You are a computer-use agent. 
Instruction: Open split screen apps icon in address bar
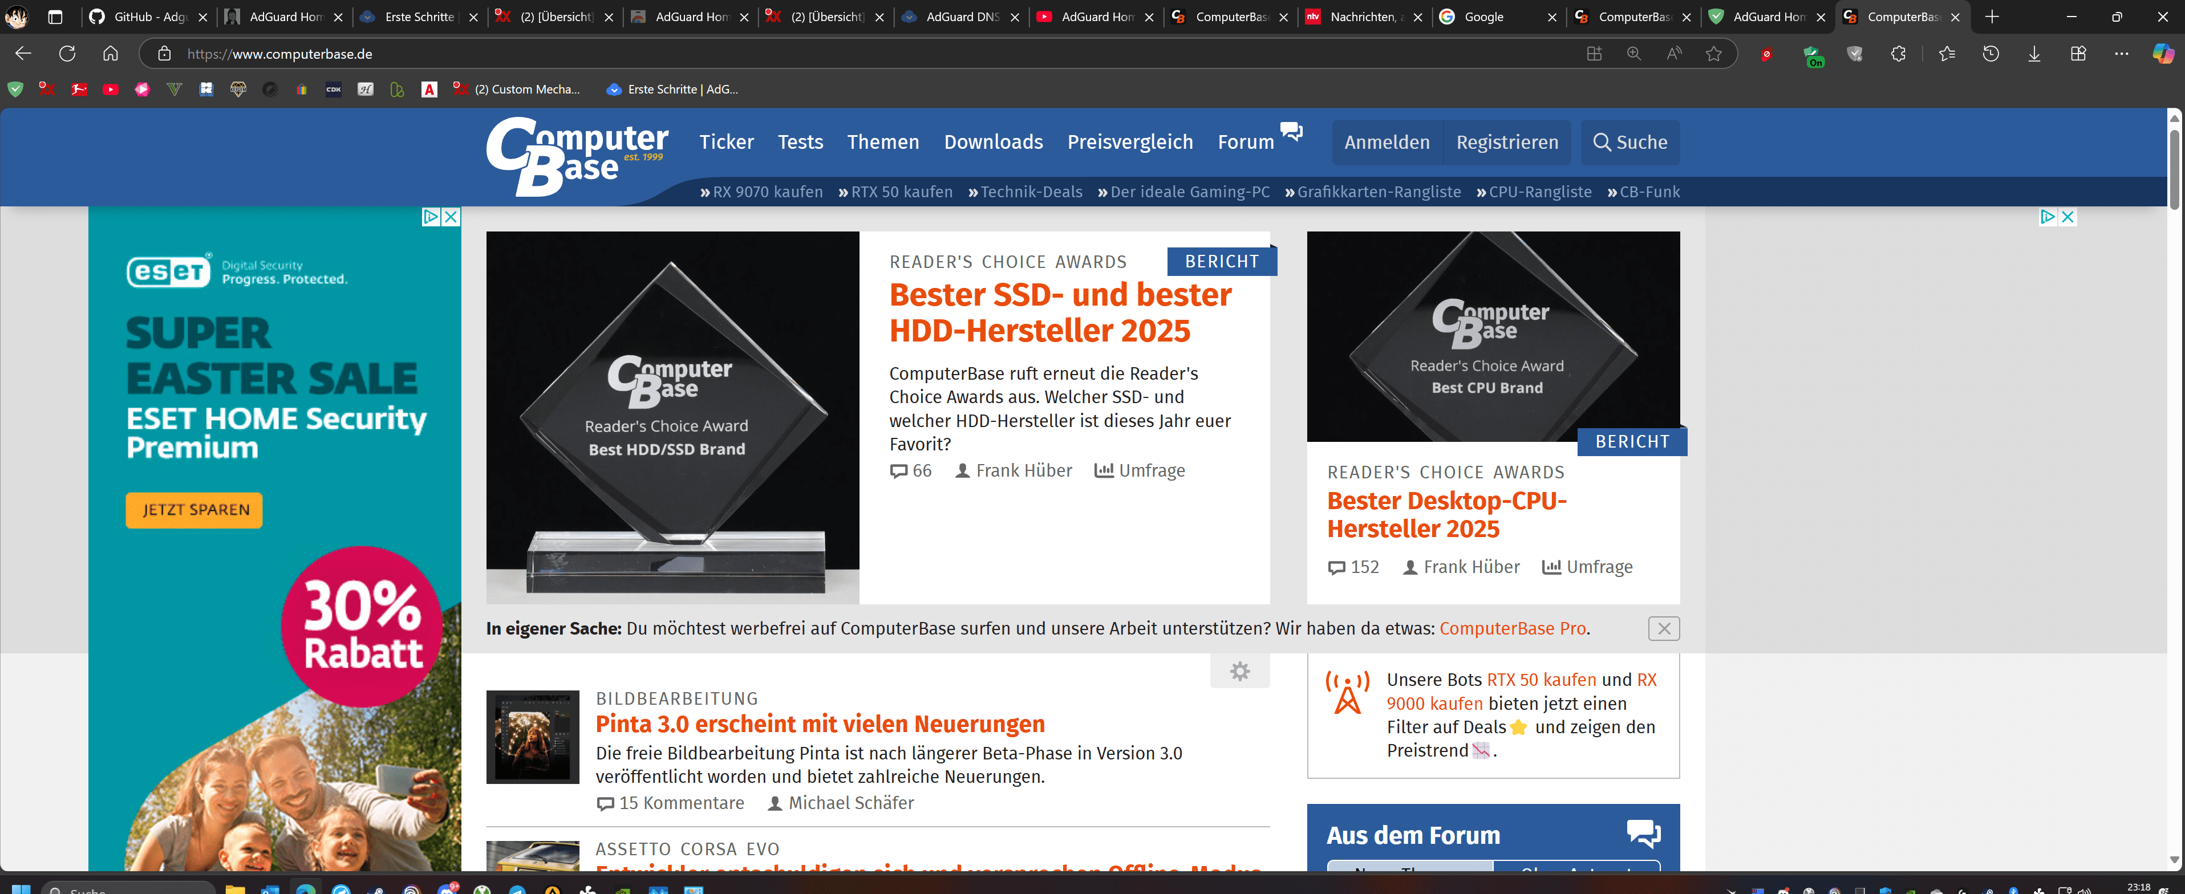(1594, 54)
